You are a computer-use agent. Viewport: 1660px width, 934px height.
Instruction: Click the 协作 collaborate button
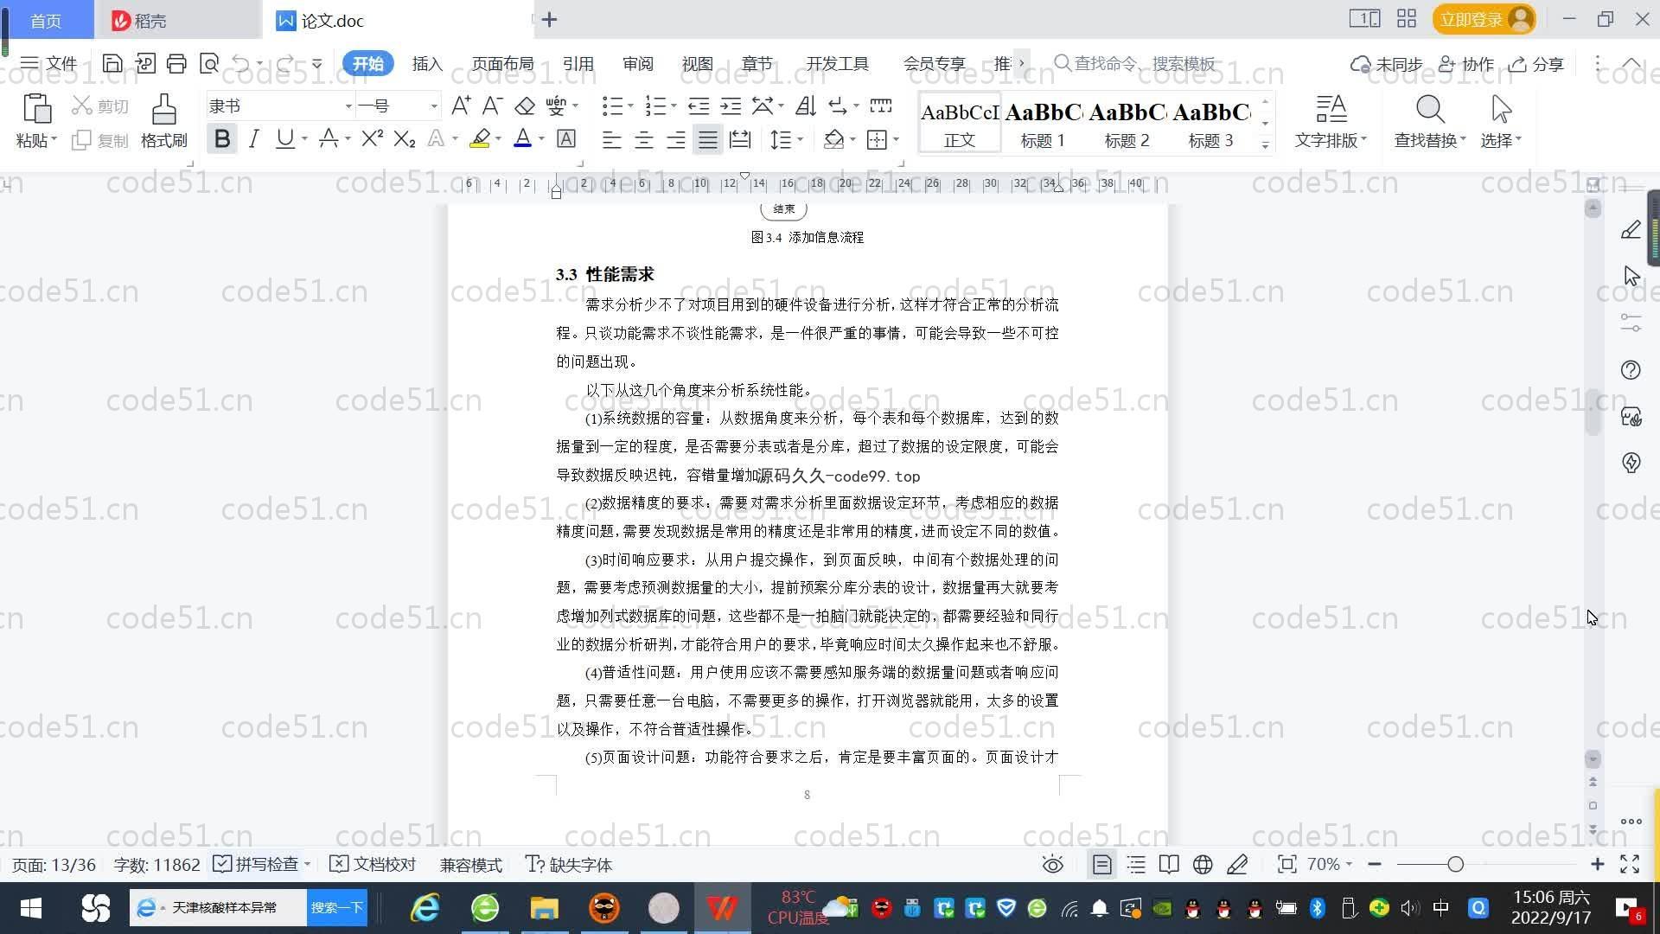1466,64
